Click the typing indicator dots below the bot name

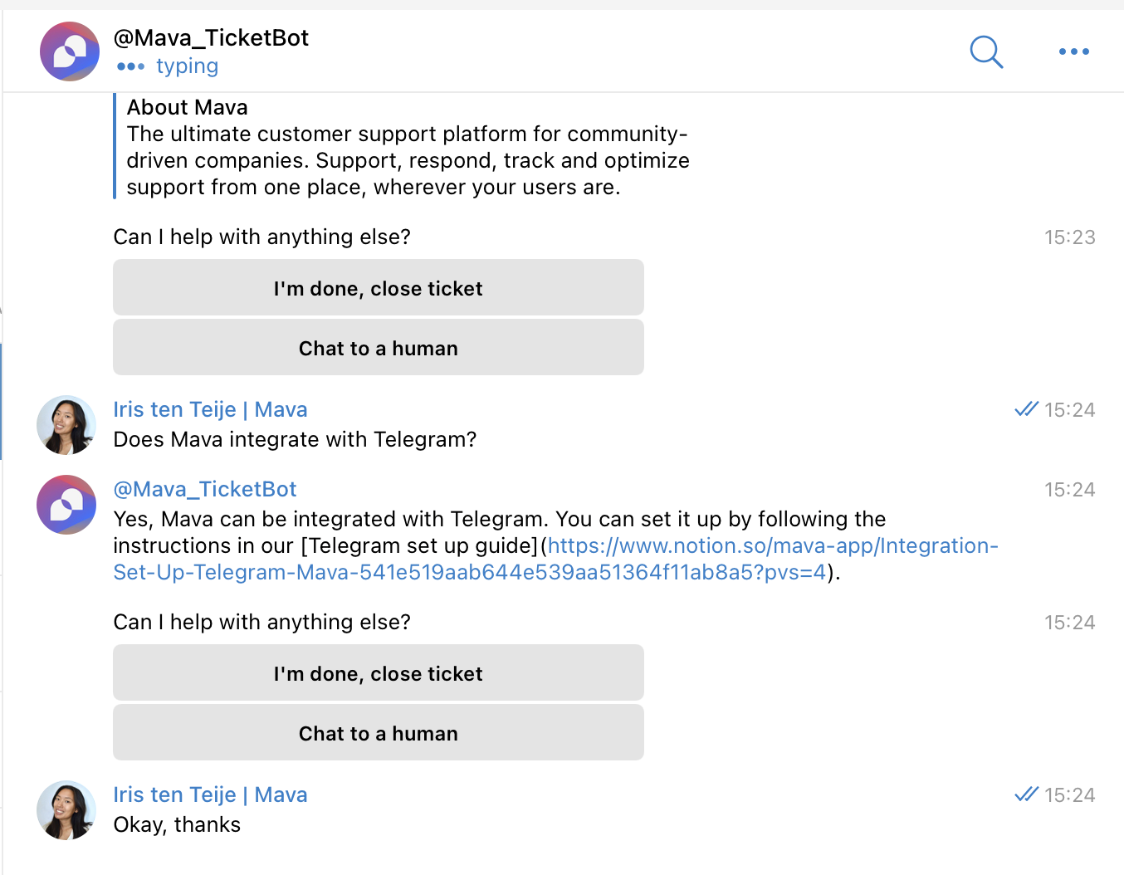tap(131, 66)
